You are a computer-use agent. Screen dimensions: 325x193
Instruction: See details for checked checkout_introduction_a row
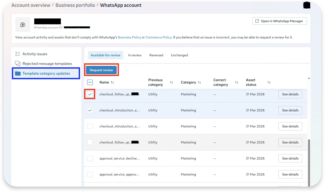(290, 110)
